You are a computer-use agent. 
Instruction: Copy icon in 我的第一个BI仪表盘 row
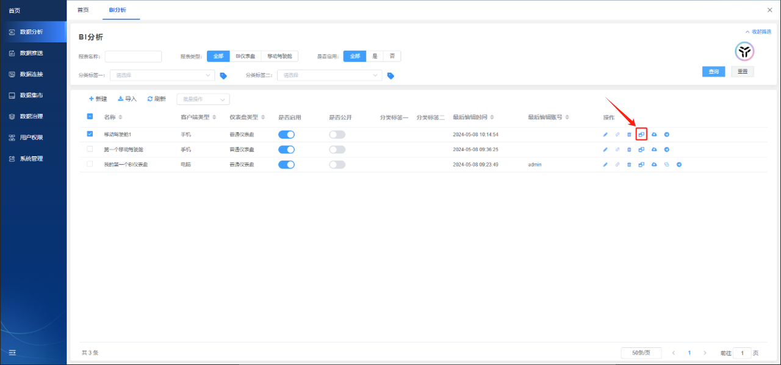tap(641, 165)
